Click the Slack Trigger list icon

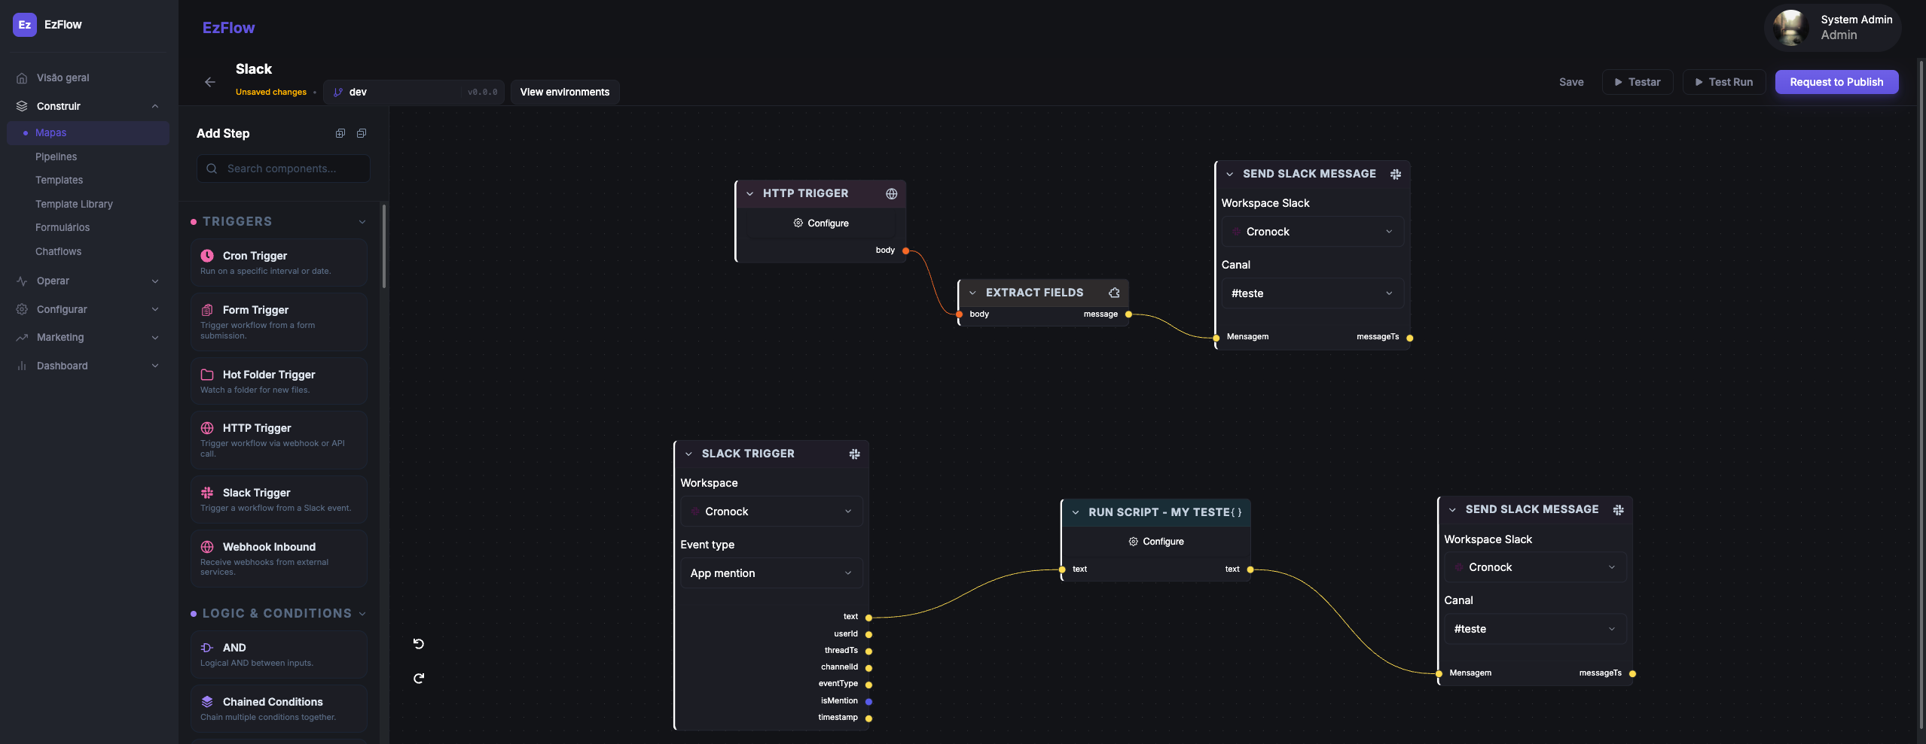click(x=207, y=493)
